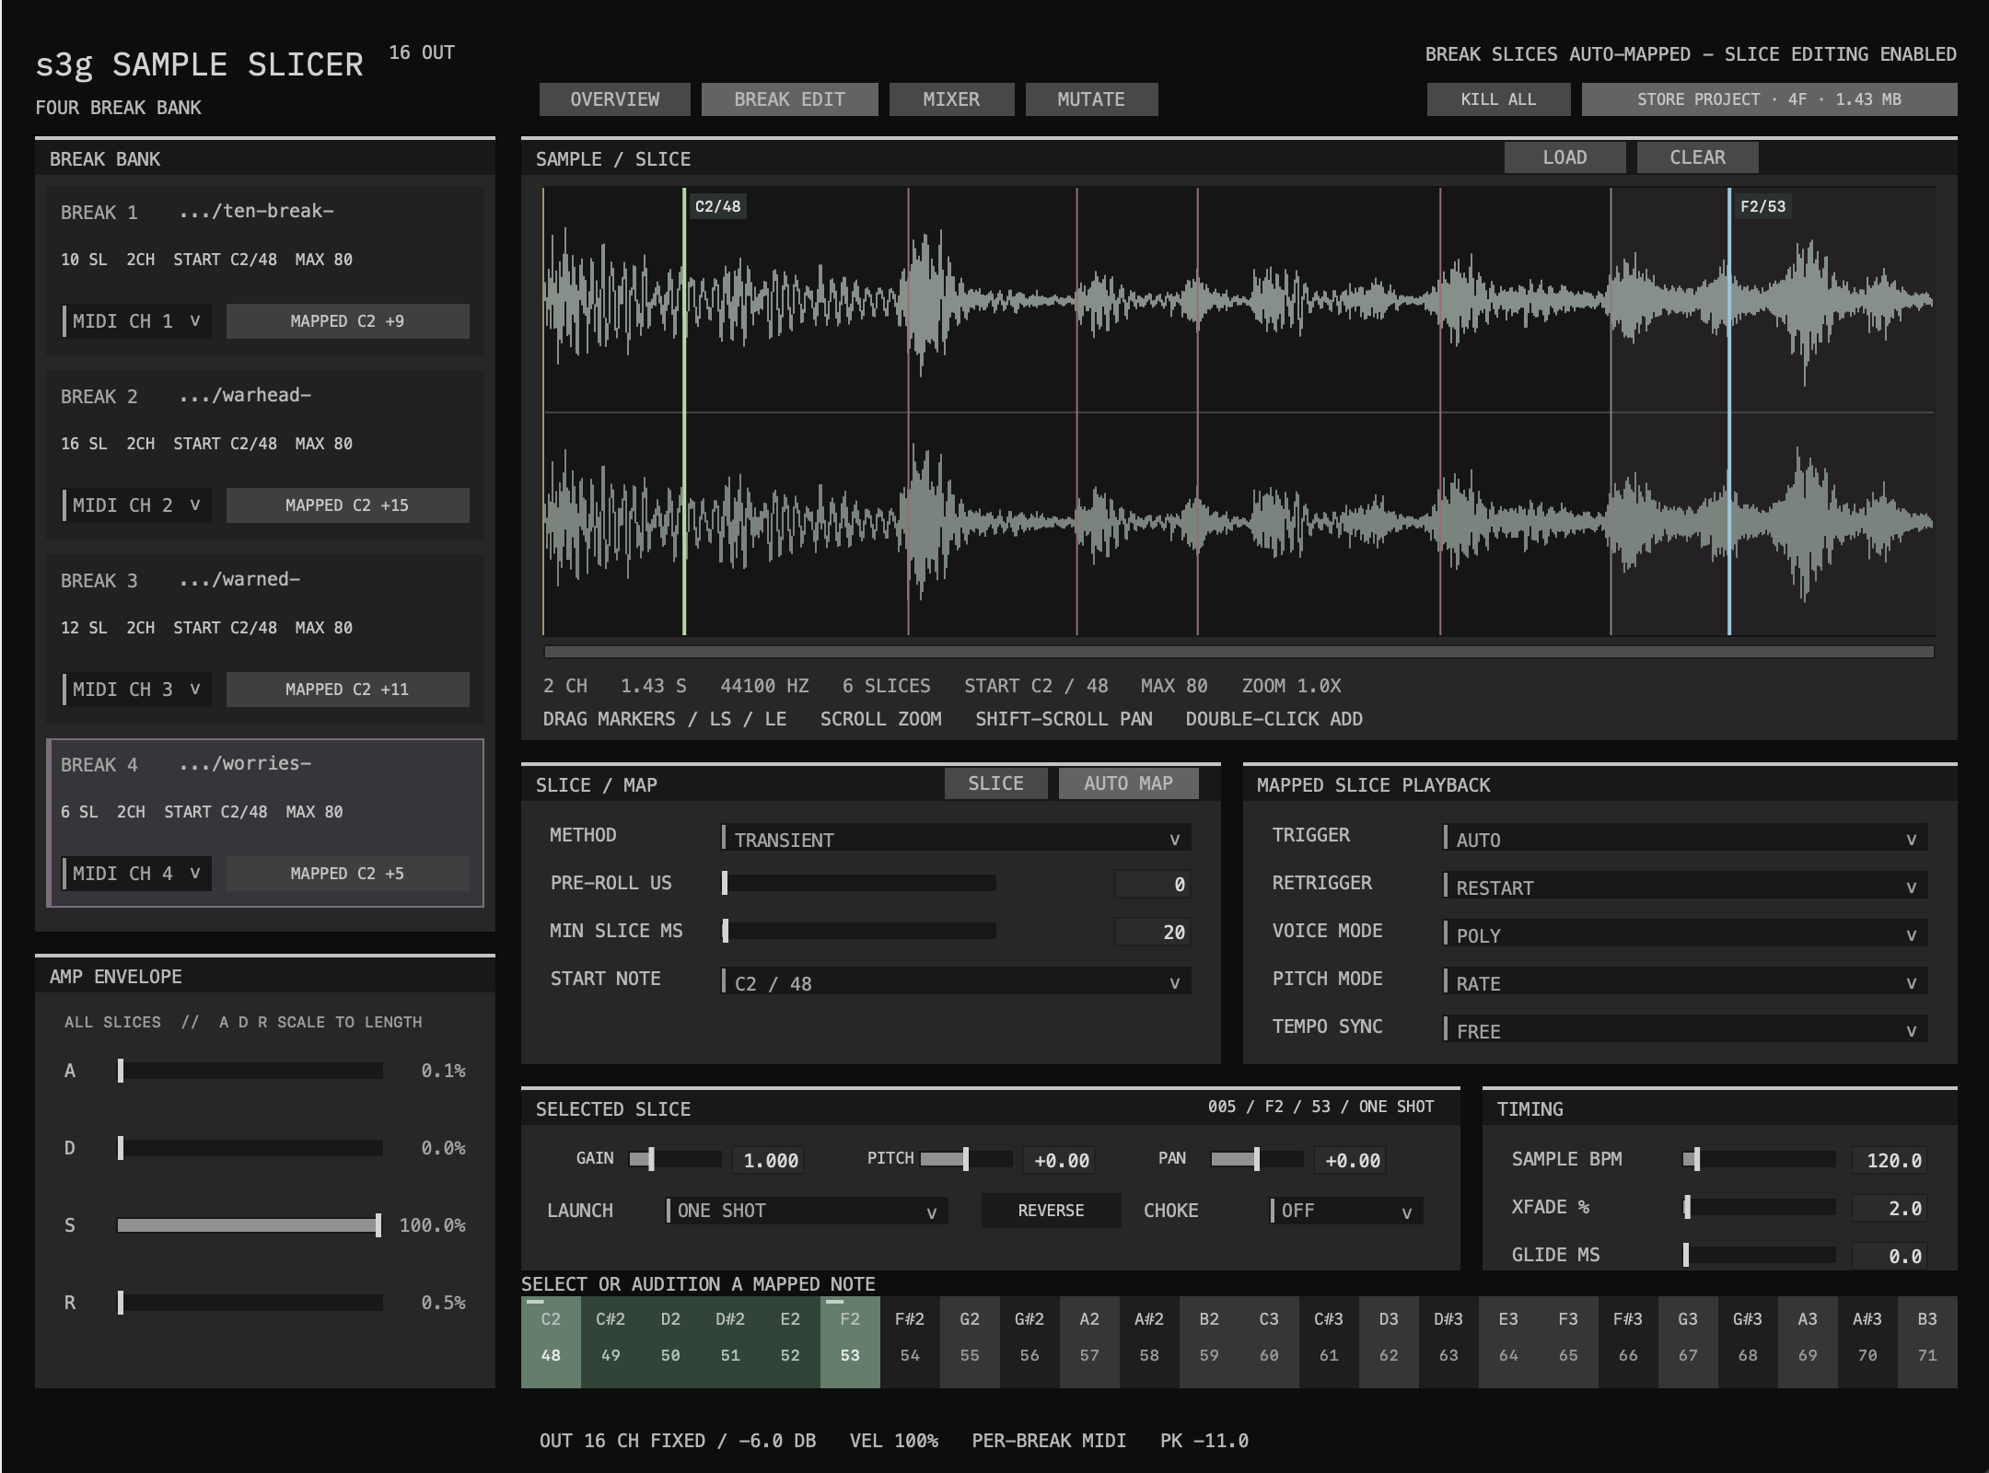Open the RETRIGGER Restart dropdown
Viewport: 1989px width, 1473px height.
[1685, 886]
